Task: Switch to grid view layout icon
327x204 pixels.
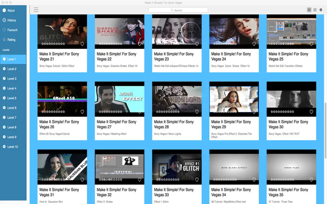Action: pyautogui.click(x=309, y=10)
